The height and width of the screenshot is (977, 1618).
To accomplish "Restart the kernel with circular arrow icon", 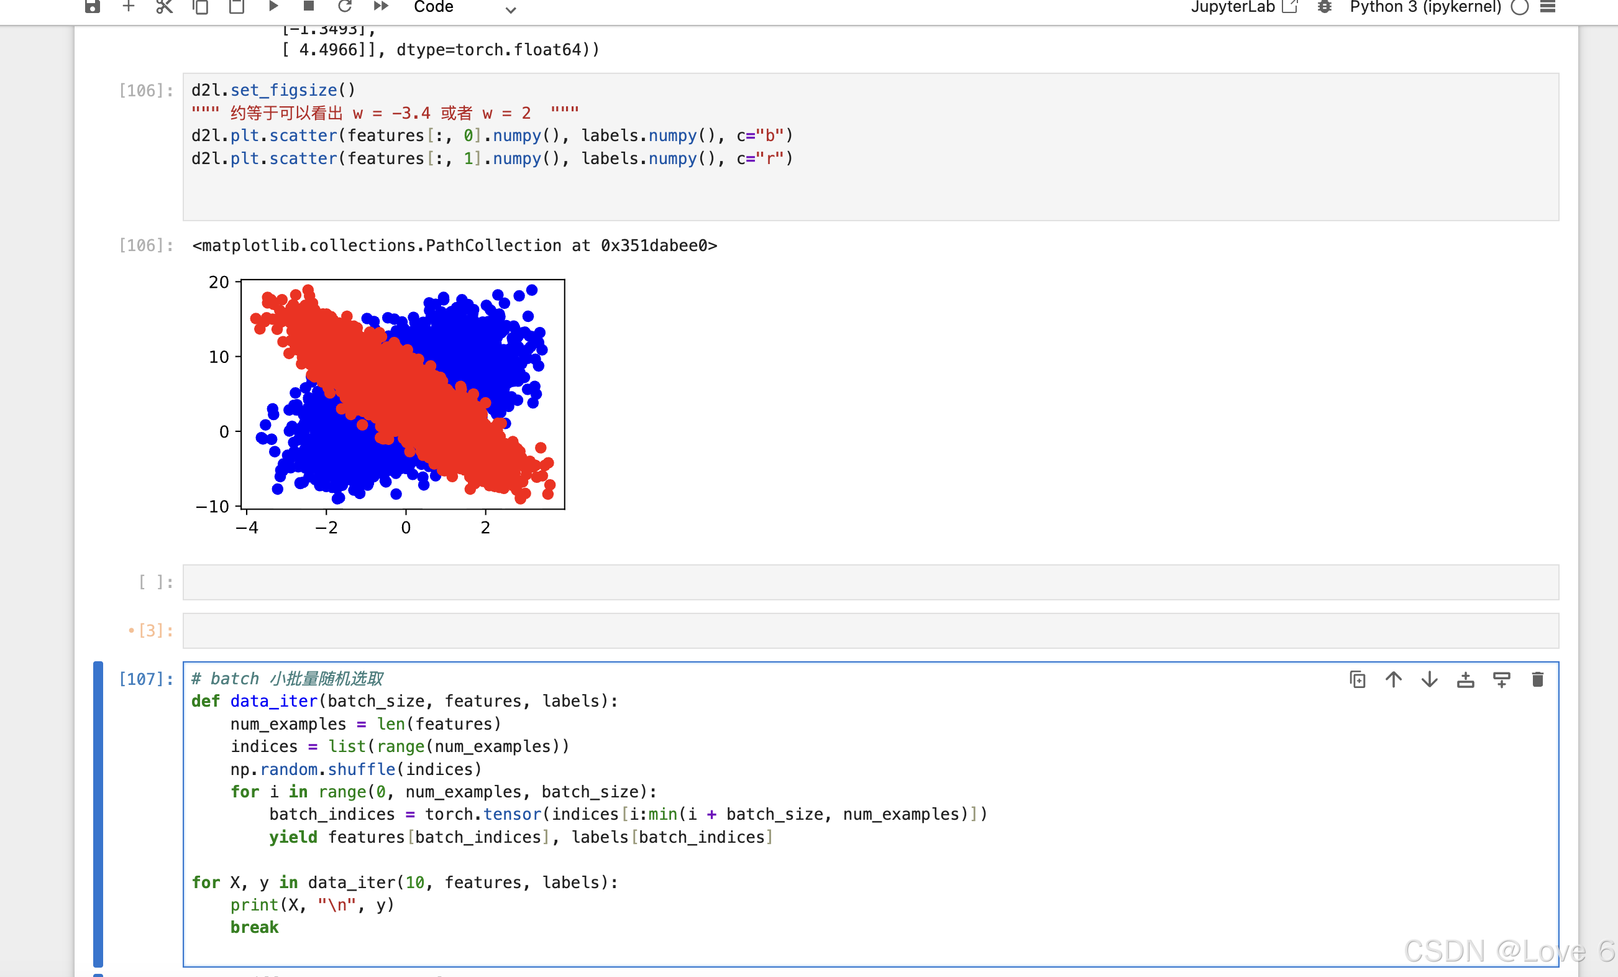I will [x=345, y=7].
